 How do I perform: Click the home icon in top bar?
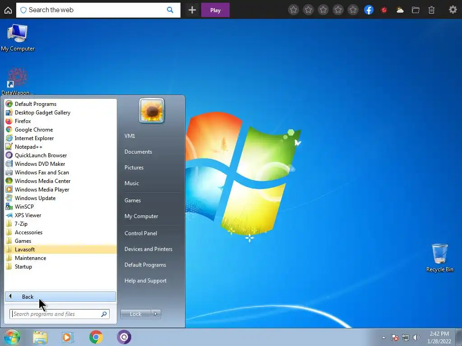pyautogui.click(x=8, y=10)
